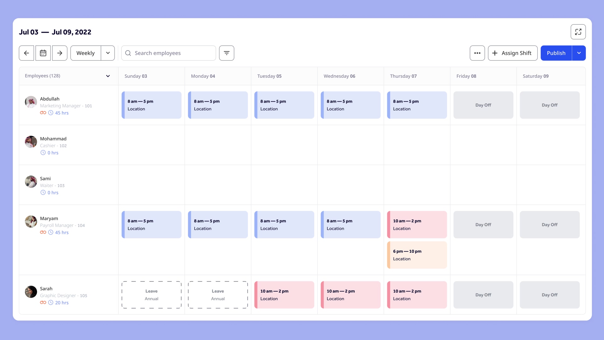The height and width of the screenshot is (340, 604).
Task: Click the infinity/recurring shift icon for Maryam
Action: click(x=43, y=232)
